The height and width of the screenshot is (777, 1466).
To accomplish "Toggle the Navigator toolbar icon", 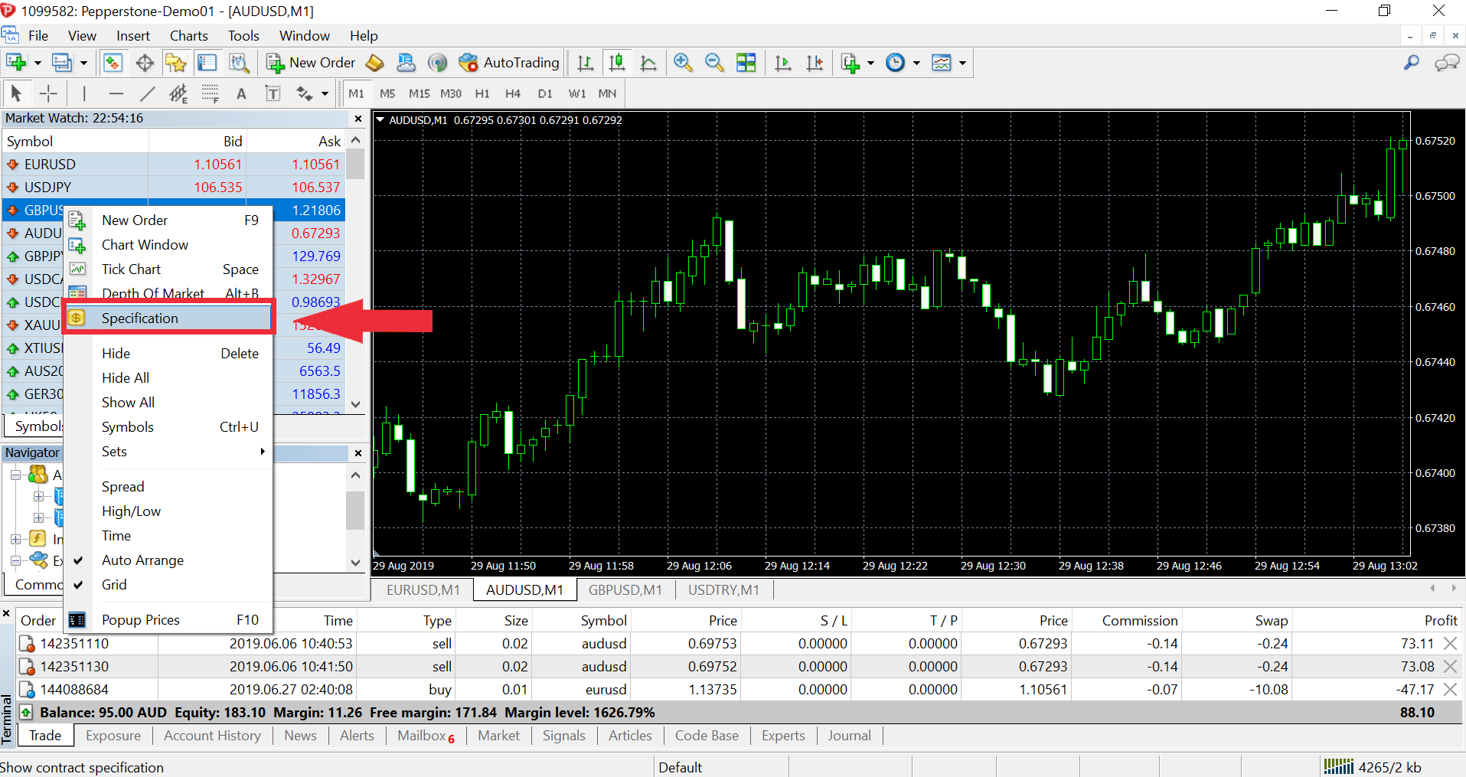I will tap(175, 63).
